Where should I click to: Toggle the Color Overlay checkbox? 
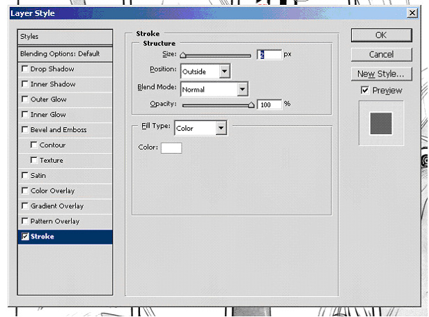tap(25, 191)
